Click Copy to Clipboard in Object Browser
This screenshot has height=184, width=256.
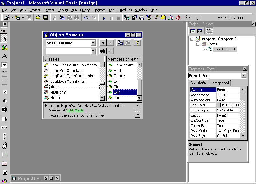[x=120, y=43]
